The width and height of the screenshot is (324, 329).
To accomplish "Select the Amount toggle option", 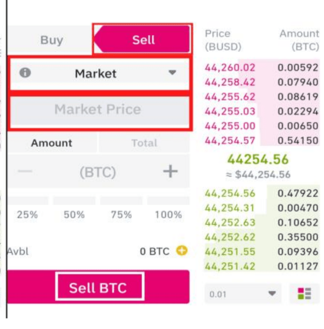I will point(51,143).
